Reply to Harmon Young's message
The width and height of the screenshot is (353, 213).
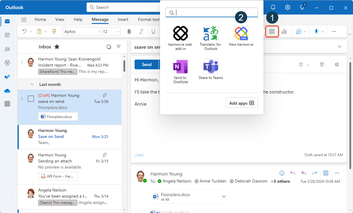293,173
